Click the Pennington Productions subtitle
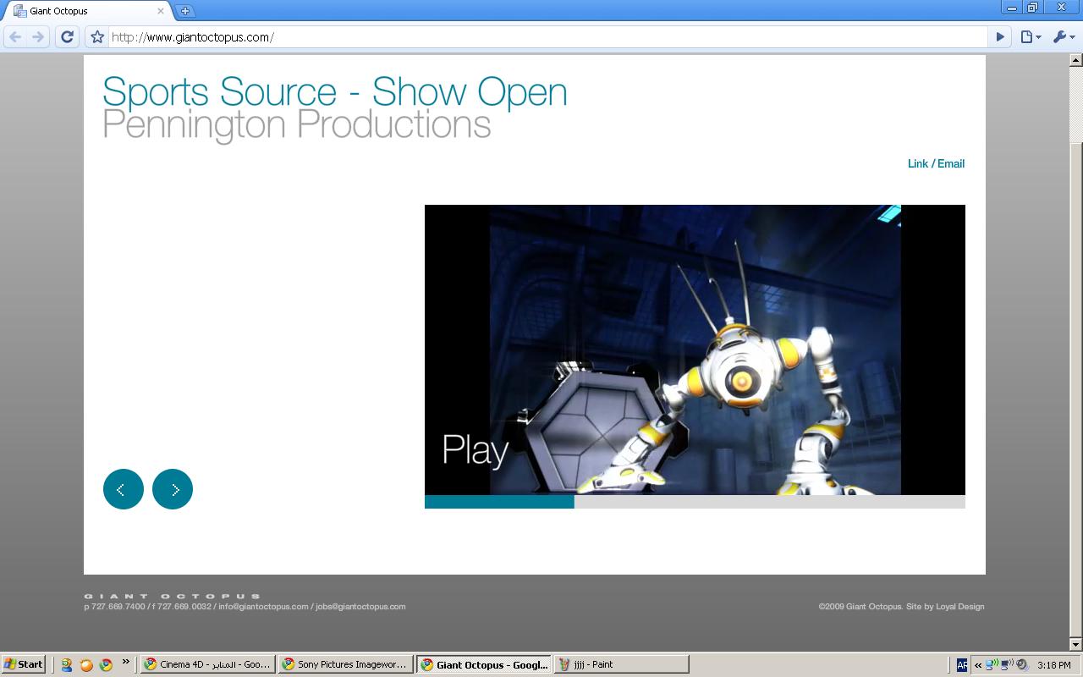Screen dimensions: 1083x677 (297, 124)
